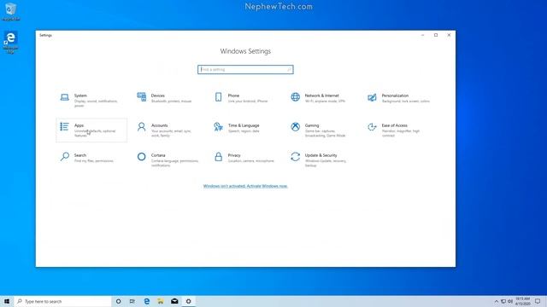Screen dimensions: 547x307
Task: Click the Gaming category title
Action: click(x=312, y=125)
